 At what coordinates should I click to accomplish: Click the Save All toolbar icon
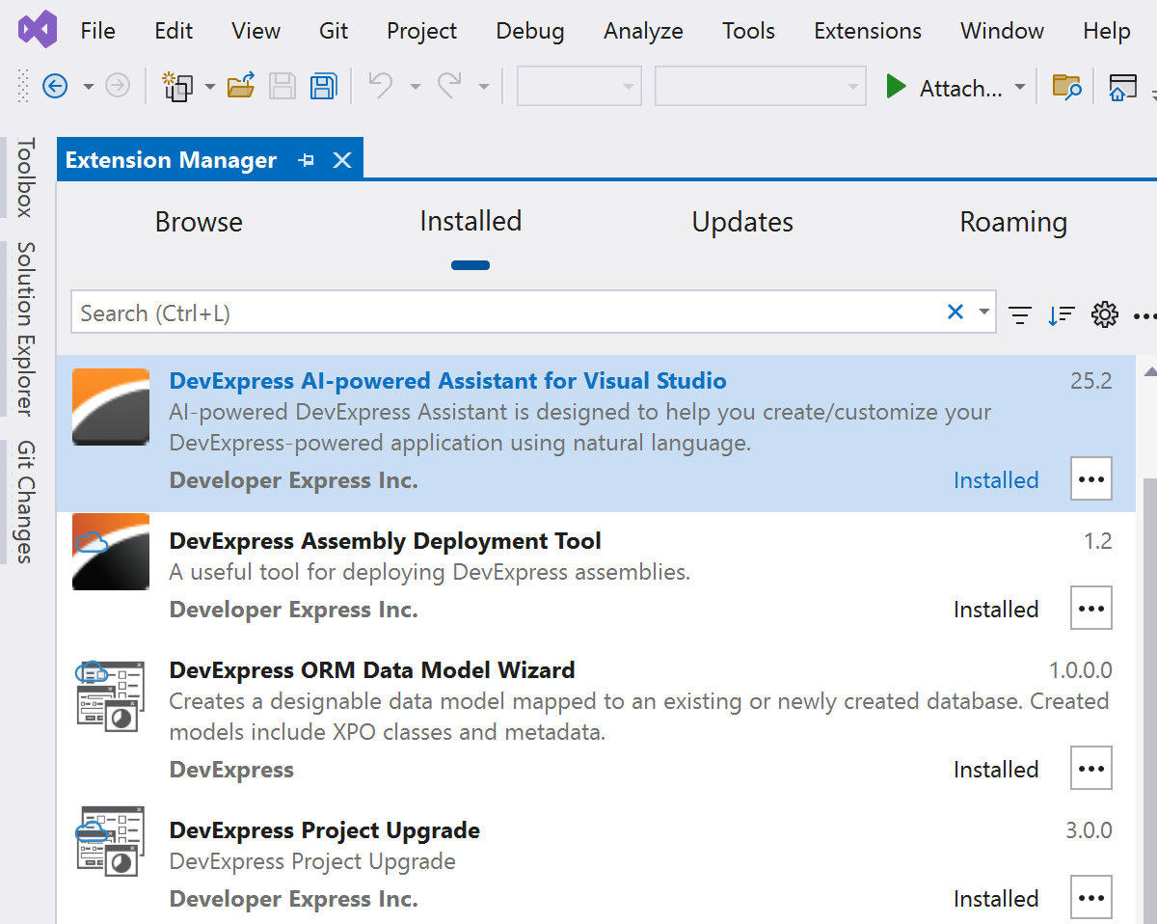click(x=324, y=86)
